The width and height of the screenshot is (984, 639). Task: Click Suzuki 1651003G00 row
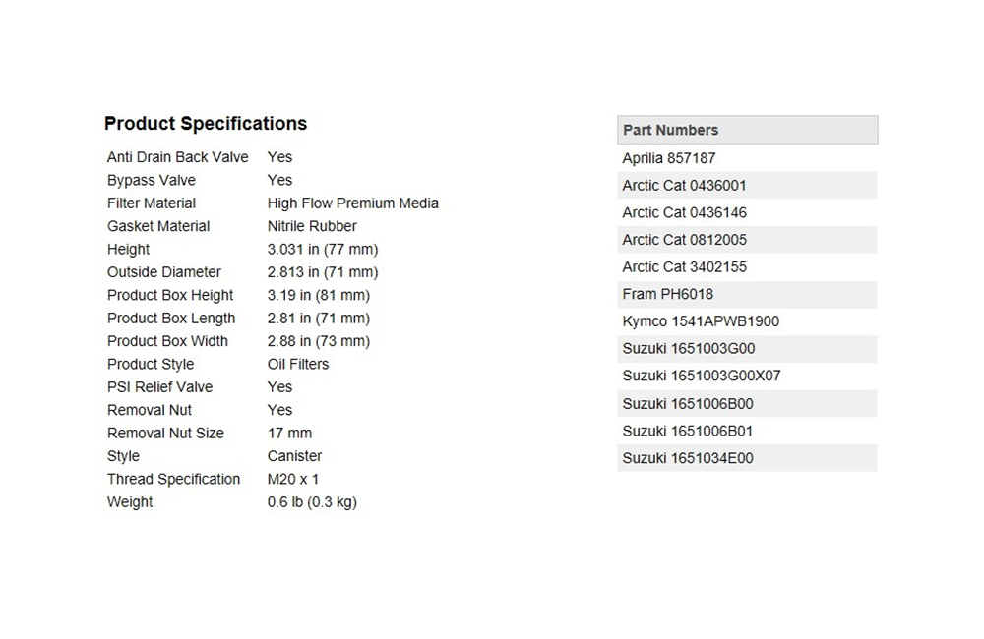[x=748, y=349]
